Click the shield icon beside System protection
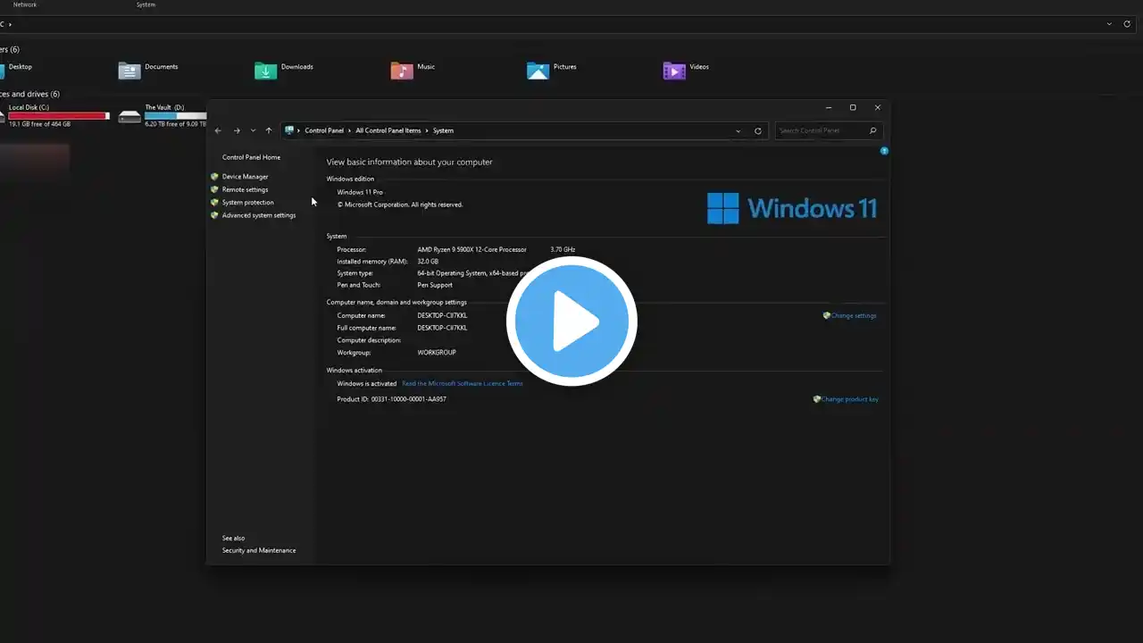Viewport: 1143px width, 643px height. pyautogui.click(x=214, y=203)
